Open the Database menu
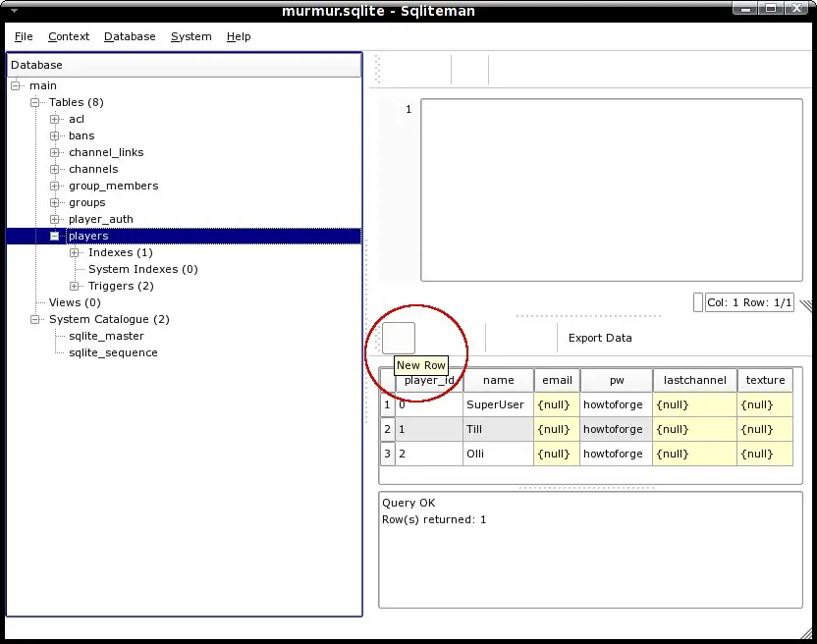817x644 pixels. coord(130,36)
